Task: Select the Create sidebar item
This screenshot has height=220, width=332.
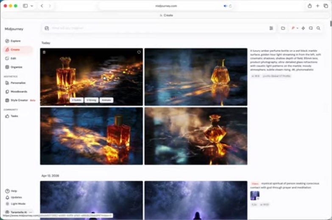Action: [x=18, y=49]
